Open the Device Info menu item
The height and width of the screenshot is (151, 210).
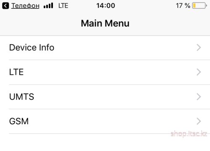[x=105, y=48]
